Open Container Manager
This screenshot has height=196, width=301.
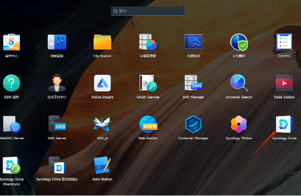click(193, 124)
